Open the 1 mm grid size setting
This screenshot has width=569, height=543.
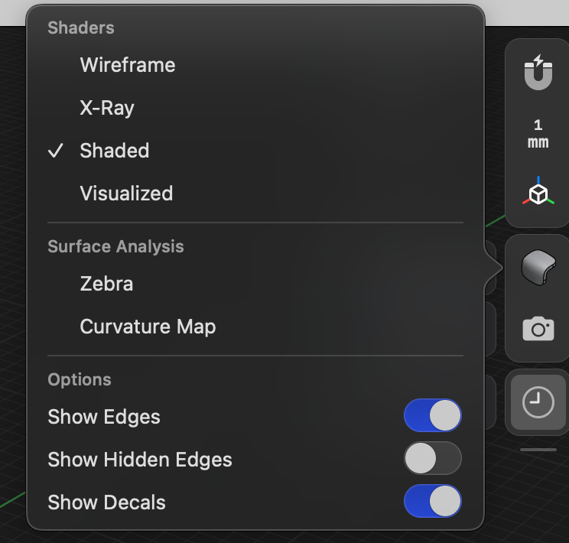click(x=538, y=134)
